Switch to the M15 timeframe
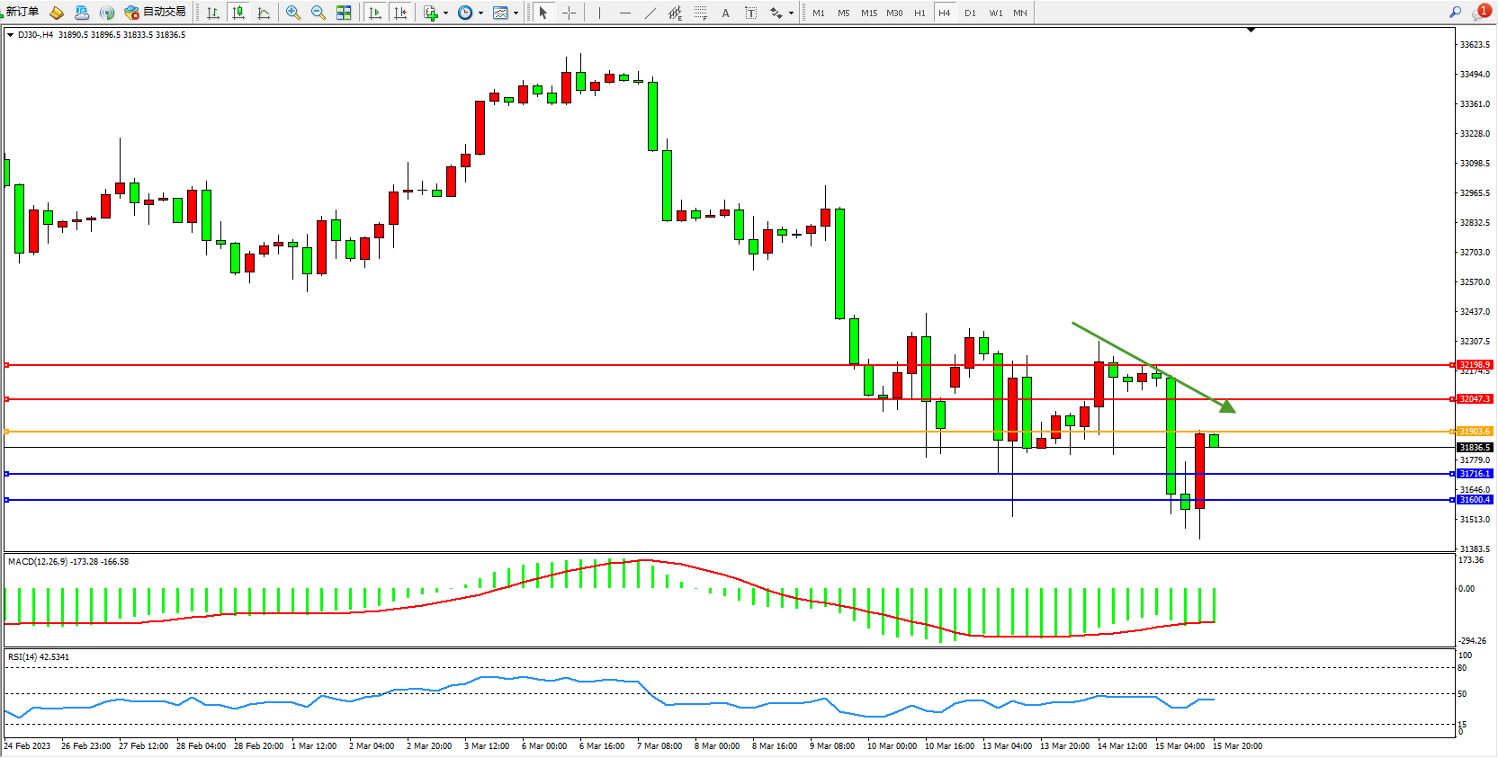The height and width of the screenshot is (758, 1498). coord(868,13)
